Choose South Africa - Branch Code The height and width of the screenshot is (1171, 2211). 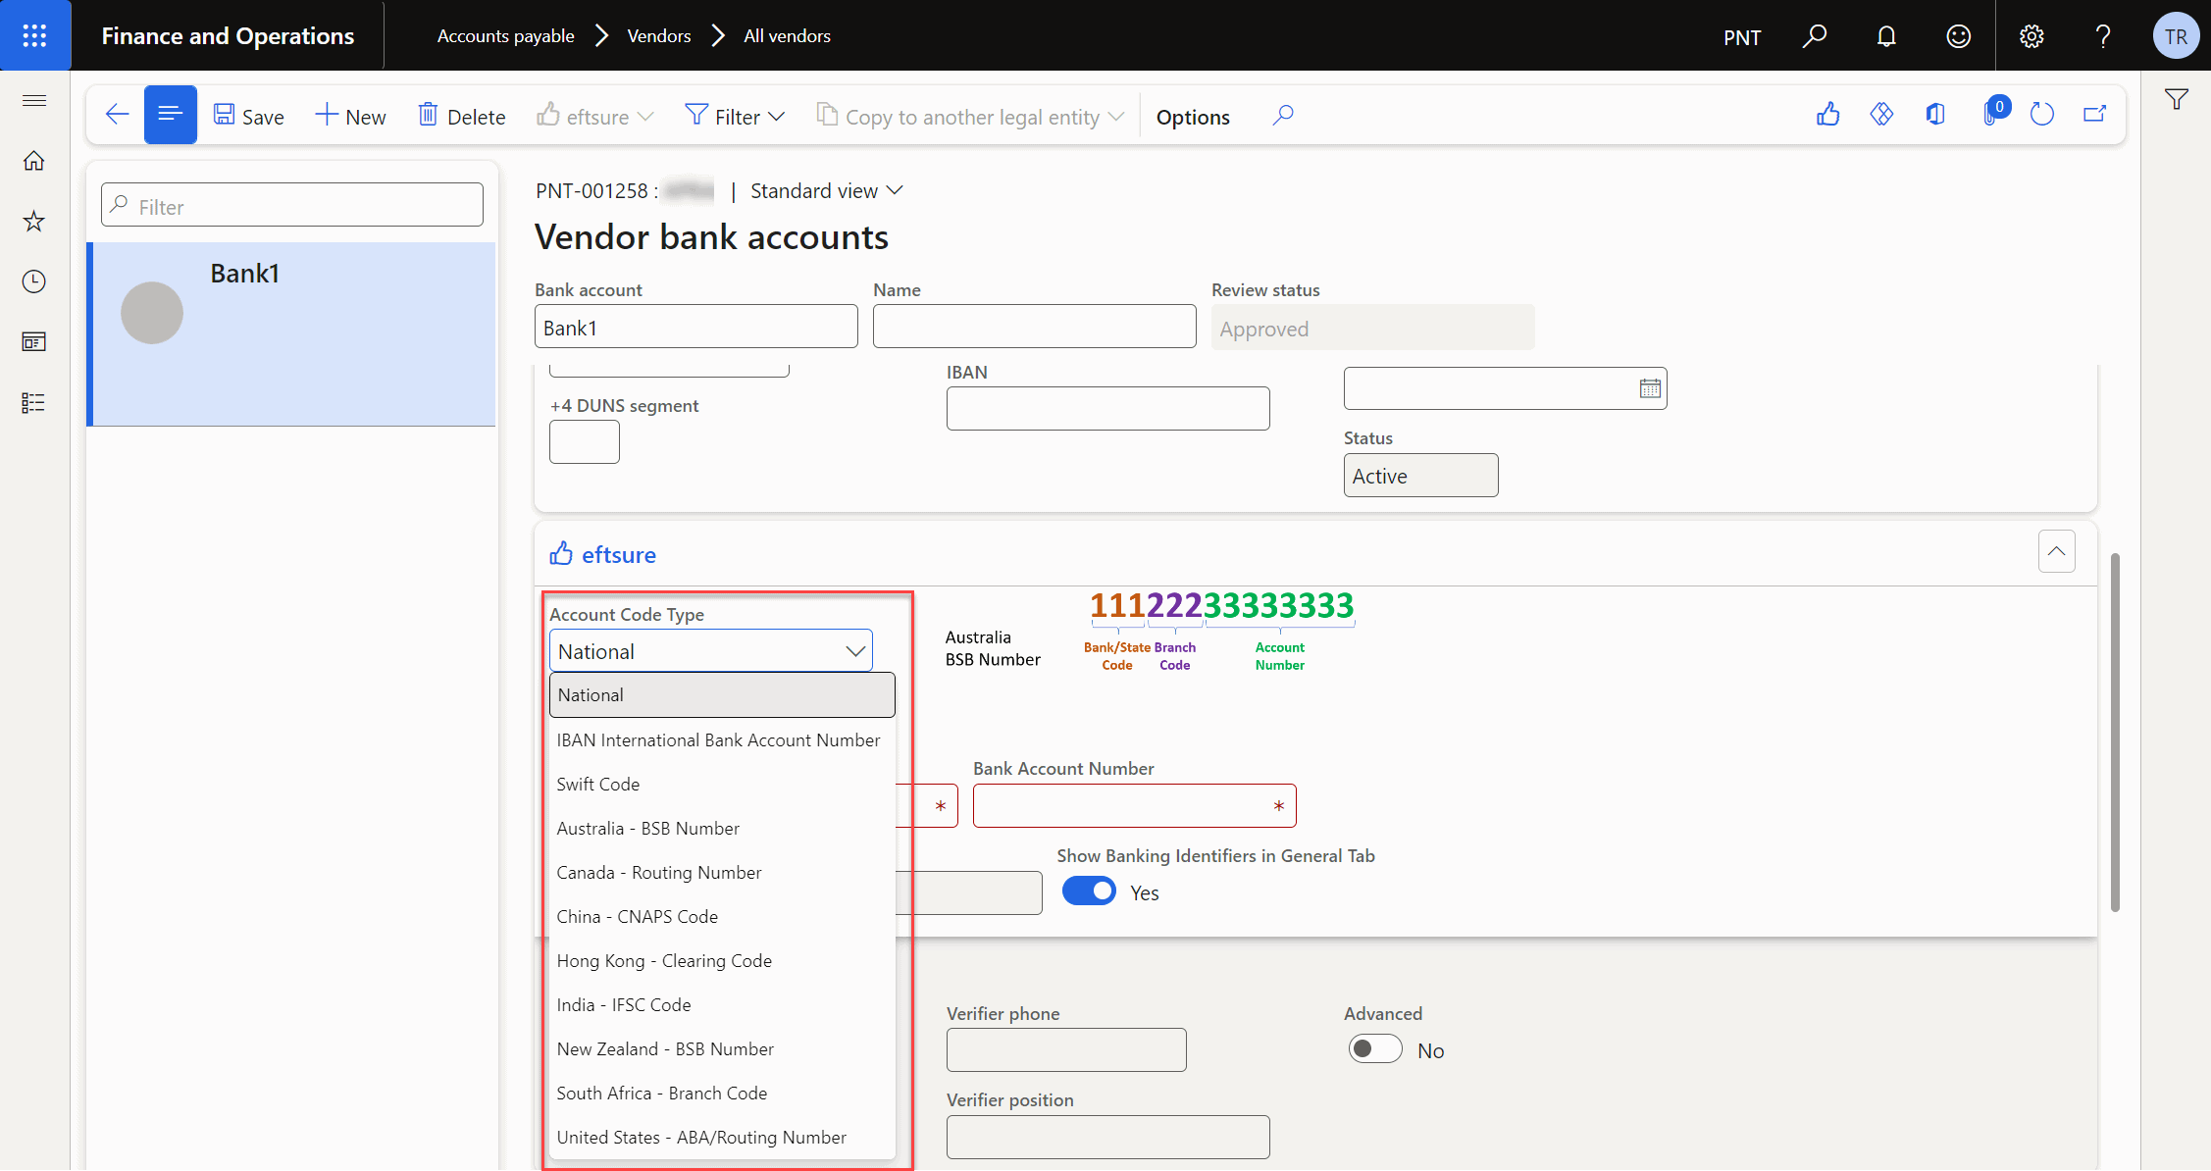[723, 1094]
